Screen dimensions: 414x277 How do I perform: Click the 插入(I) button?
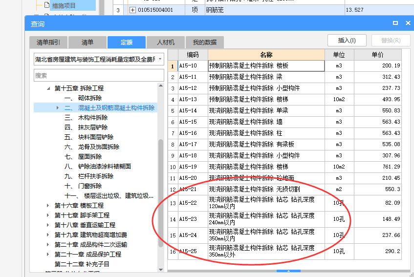coord(347,41)
